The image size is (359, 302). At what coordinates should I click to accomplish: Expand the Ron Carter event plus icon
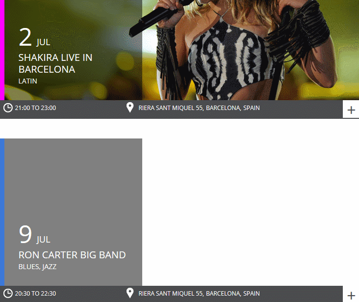coord(351,295)
